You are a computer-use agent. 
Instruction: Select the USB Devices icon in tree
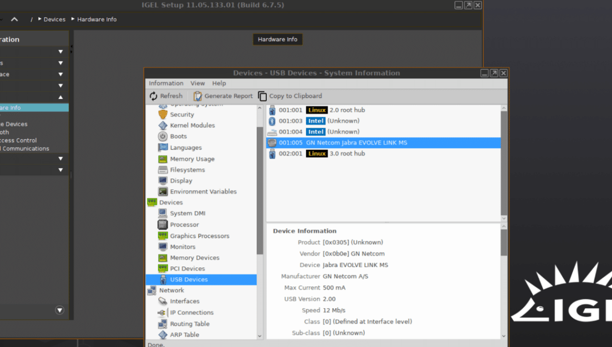163,279
